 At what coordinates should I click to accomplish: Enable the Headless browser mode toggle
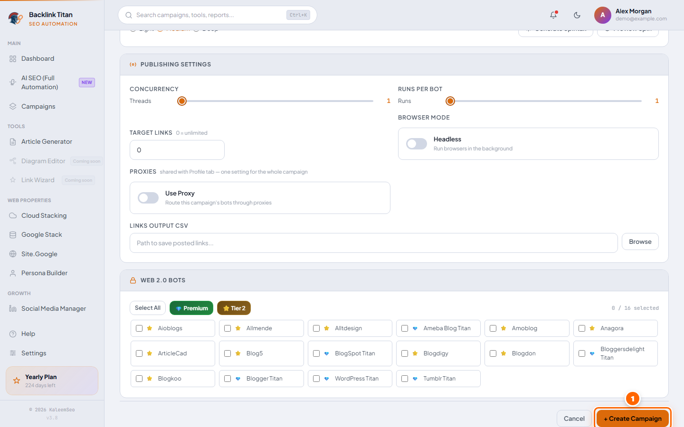(417, 144)
